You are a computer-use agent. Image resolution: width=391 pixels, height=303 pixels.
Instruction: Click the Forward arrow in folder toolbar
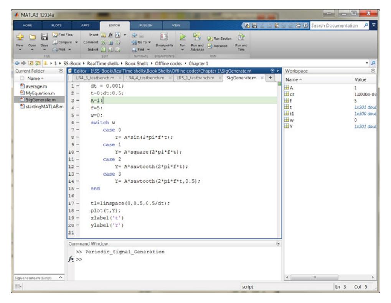click(x=23, y=63)
